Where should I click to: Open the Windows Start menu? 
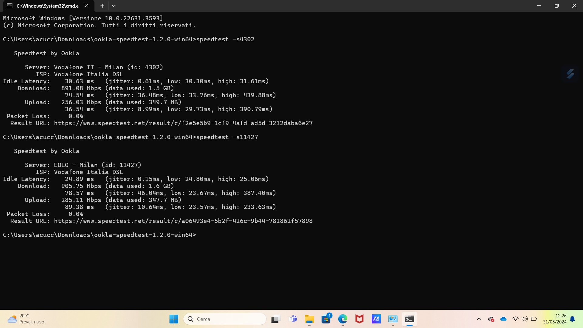point(174,319)
